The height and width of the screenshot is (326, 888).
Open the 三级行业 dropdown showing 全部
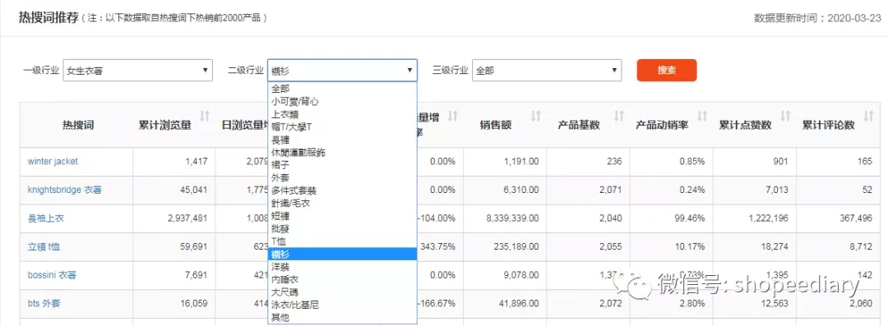click(x=547, y=71)
